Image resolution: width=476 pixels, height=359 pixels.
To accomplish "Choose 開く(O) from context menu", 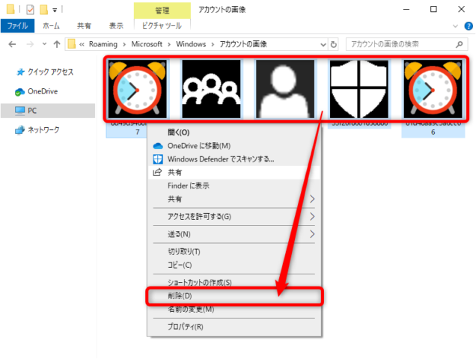I will click(234, 132).
